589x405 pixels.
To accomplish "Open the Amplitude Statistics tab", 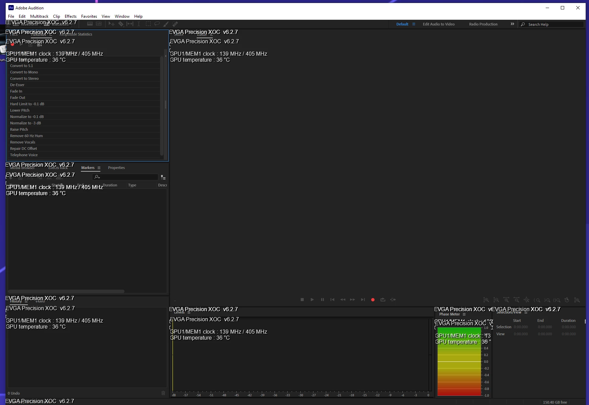I will tap(76, 34).
